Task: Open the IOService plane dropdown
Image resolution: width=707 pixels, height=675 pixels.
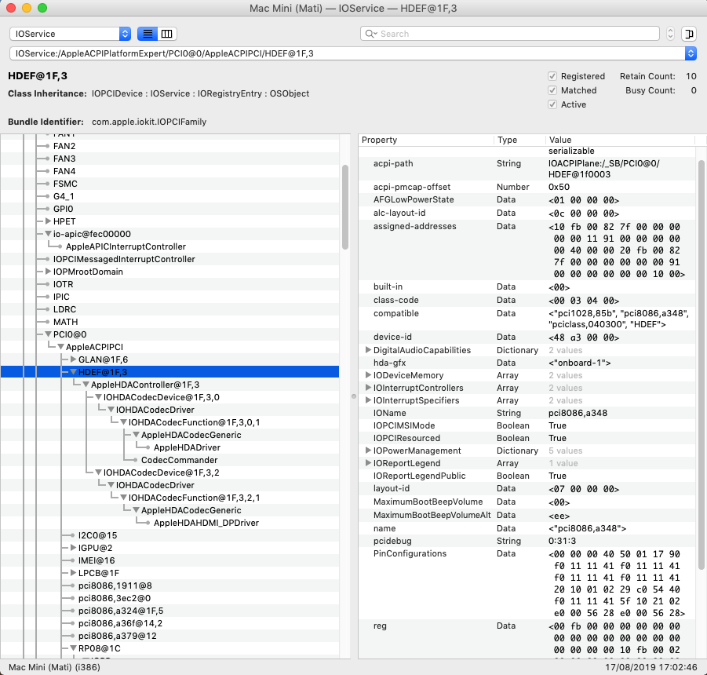Action: pyautogui.click(x=71, y=34)
